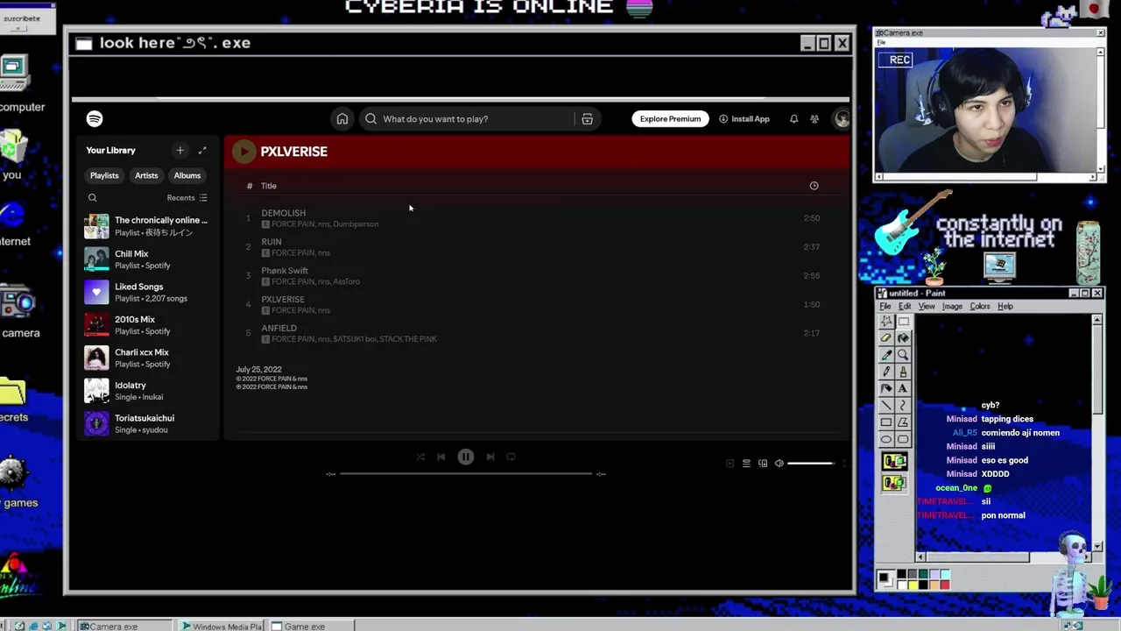Image resolution: width=1121 pixels, height=631 pixels.
Task: Filter library by Albums chip
Action: click(187, 175)
